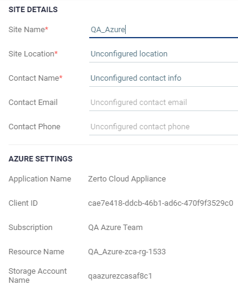Viewport: 238px width, 298px height.
Task: Click the Site Name input field
Action: pos(163,30)
